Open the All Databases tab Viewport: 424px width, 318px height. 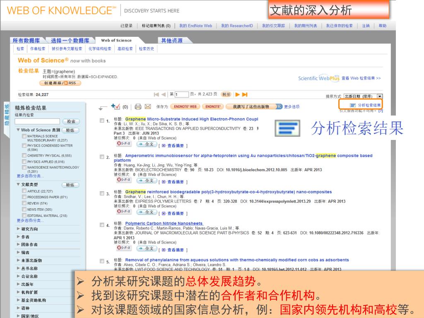pyautogui.click(x=26, y=41)
